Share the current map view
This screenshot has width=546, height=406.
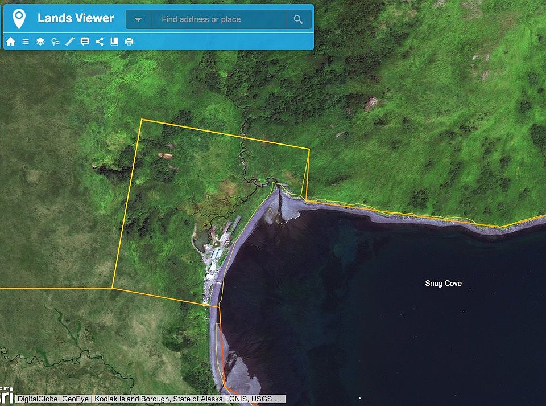tap(100, 42)
